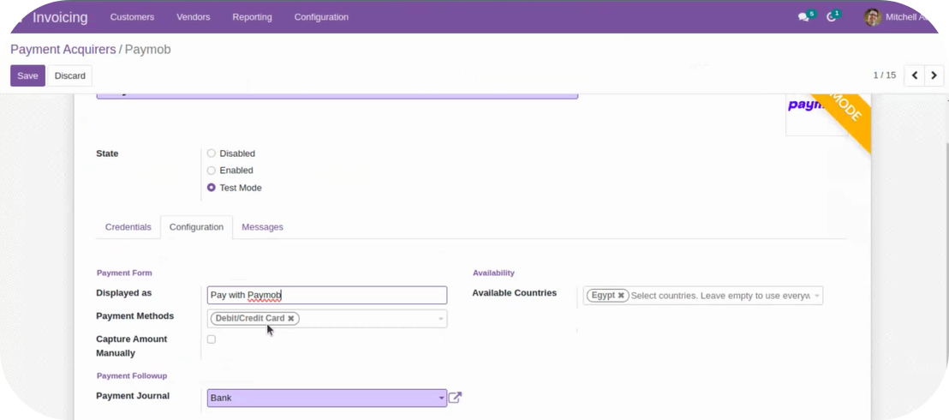Switch to the Credentials tab
Screen dimensions: 949x420
point(128,227)
